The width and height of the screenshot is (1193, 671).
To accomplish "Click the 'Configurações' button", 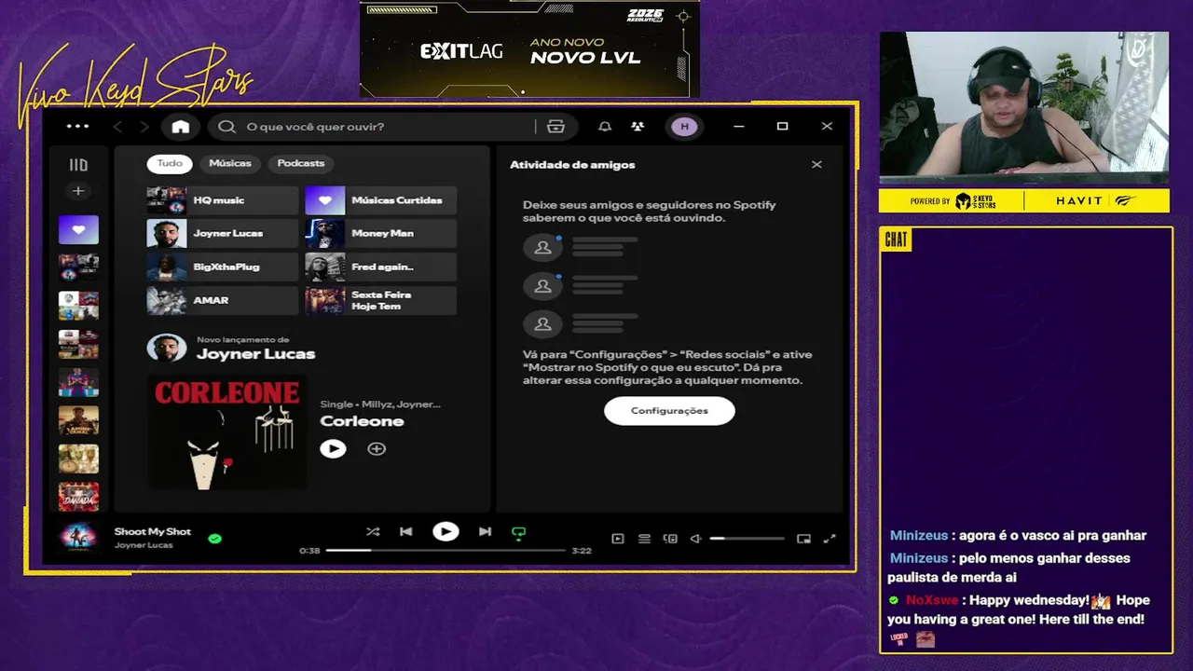I will point(669,411).
